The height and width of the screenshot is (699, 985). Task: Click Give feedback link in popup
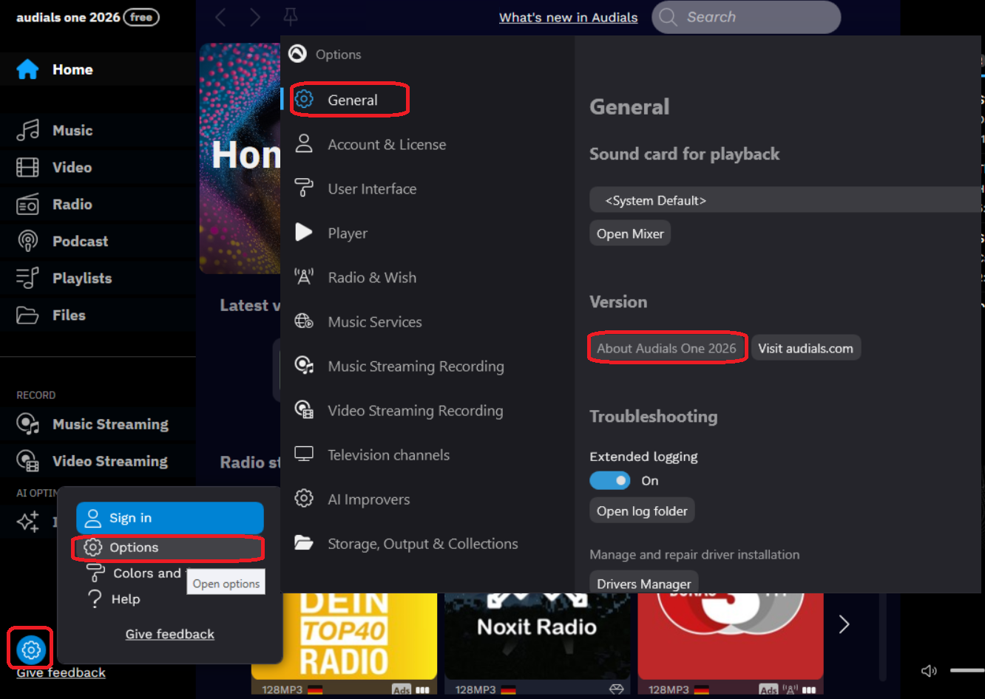pyautogui.click(x=170, y=634)
